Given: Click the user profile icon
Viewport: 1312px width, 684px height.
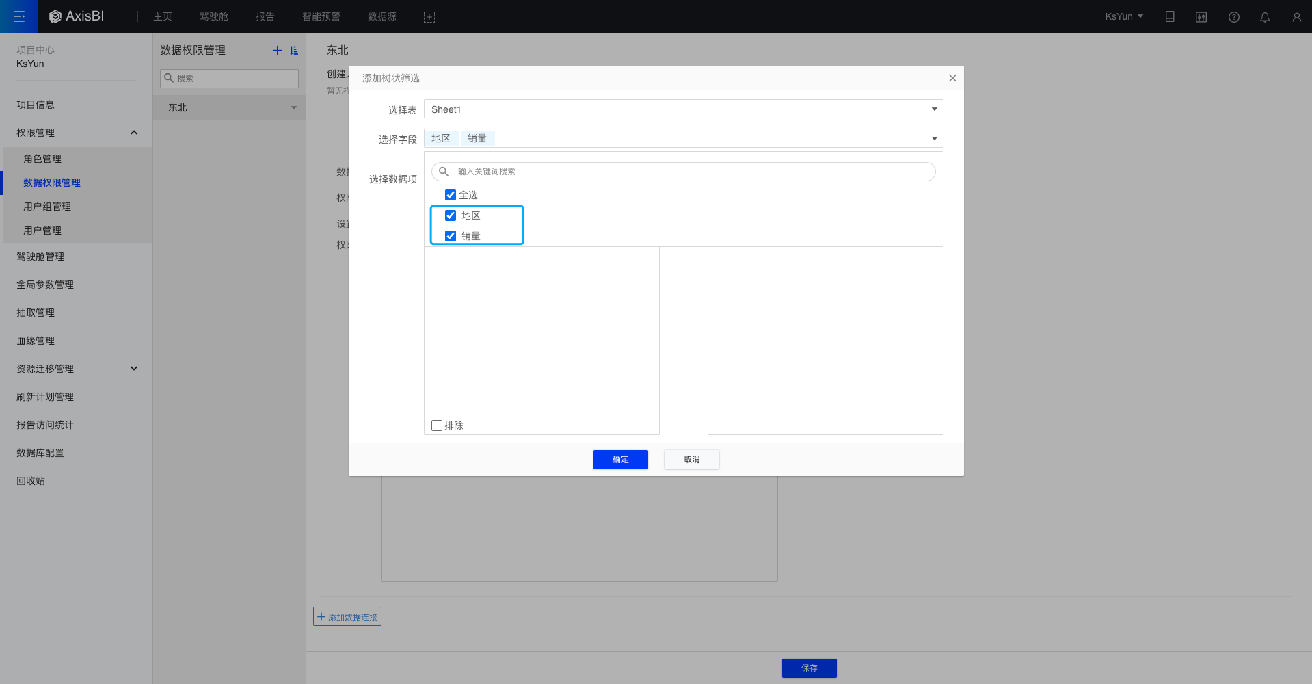Looking at the screenshot, I should tap(1296, 17).
